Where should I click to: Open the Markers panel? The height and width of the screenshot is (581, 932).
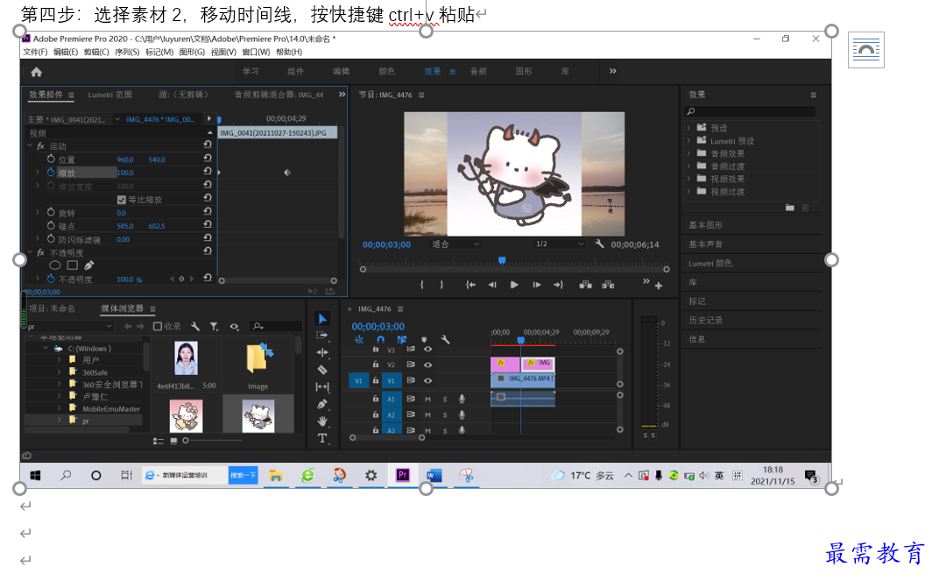696,301
